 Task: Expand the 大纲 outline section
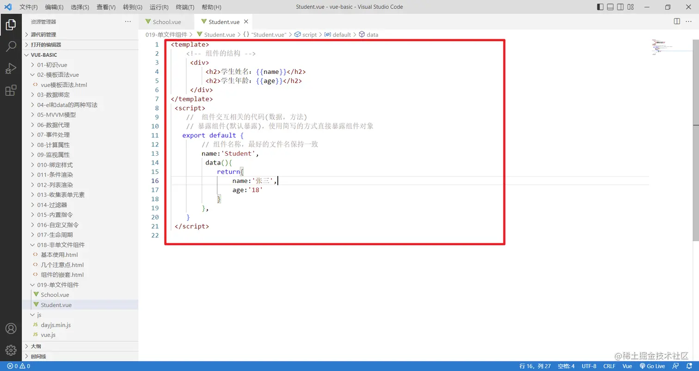[x=80, y=346]
